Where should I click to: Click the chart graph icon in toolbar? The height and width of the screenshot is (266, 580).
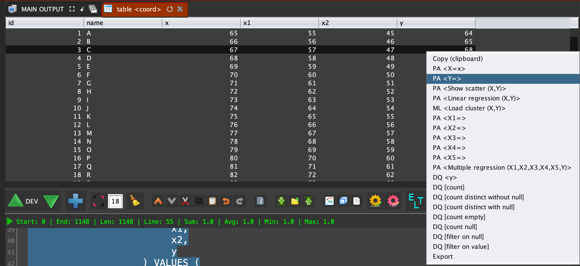[329, 201]
